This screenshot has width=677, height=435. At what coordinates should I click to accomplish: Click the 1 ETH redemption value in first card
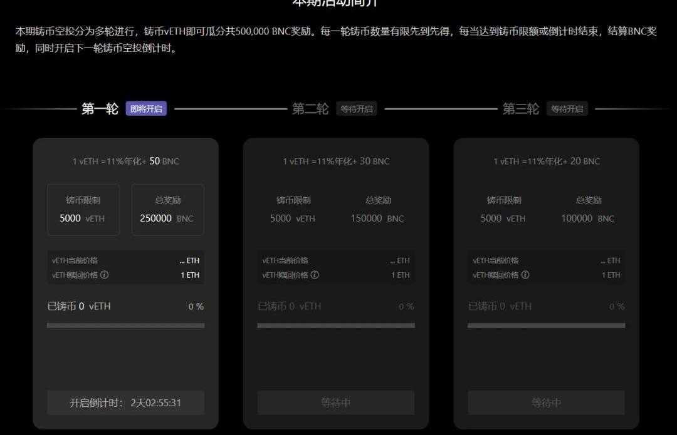(x=190, y=275)
